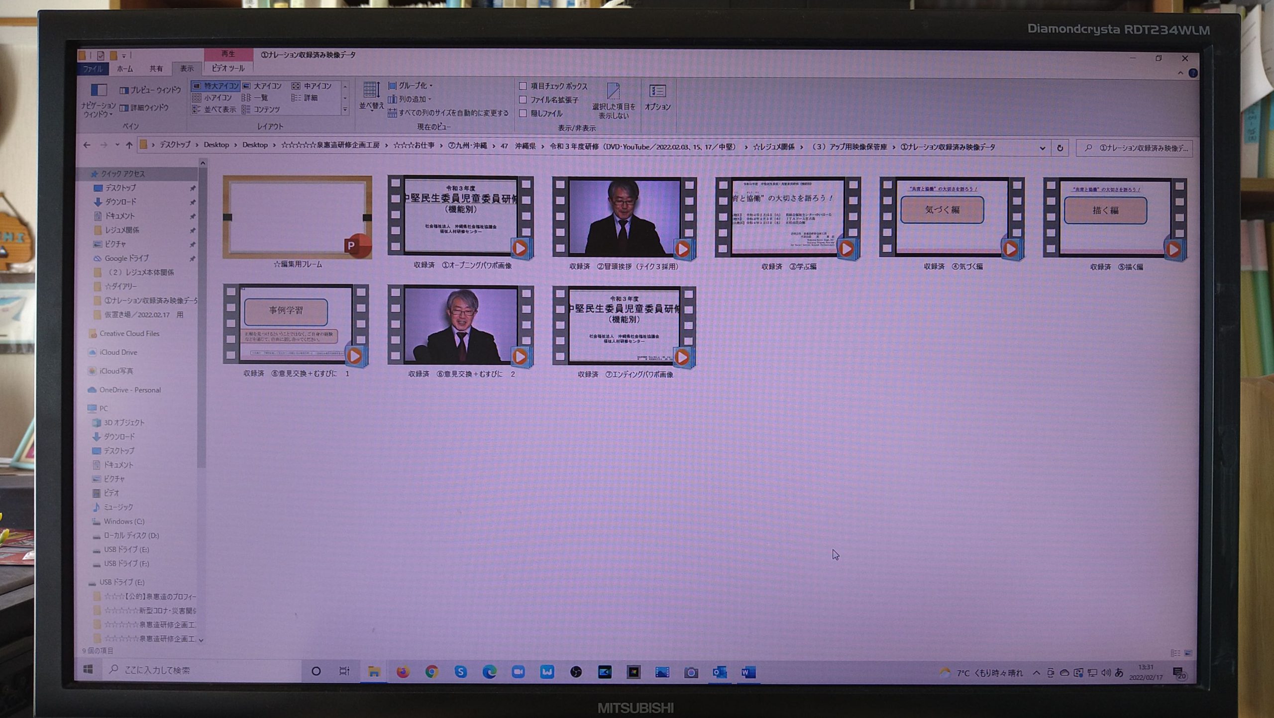Click the Play (再生) contextual tab header
The width and height of the screenshot is (1274, 718).
coord(228,54)
